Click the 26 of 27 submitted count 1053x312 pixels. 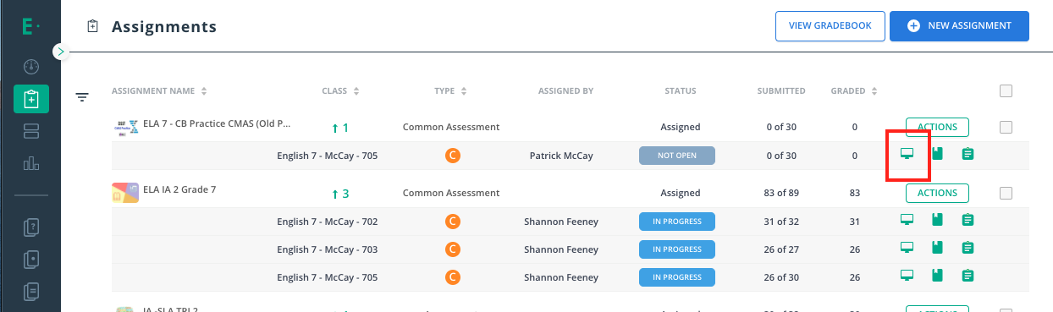pyautogui.click(x=780, y=249)
